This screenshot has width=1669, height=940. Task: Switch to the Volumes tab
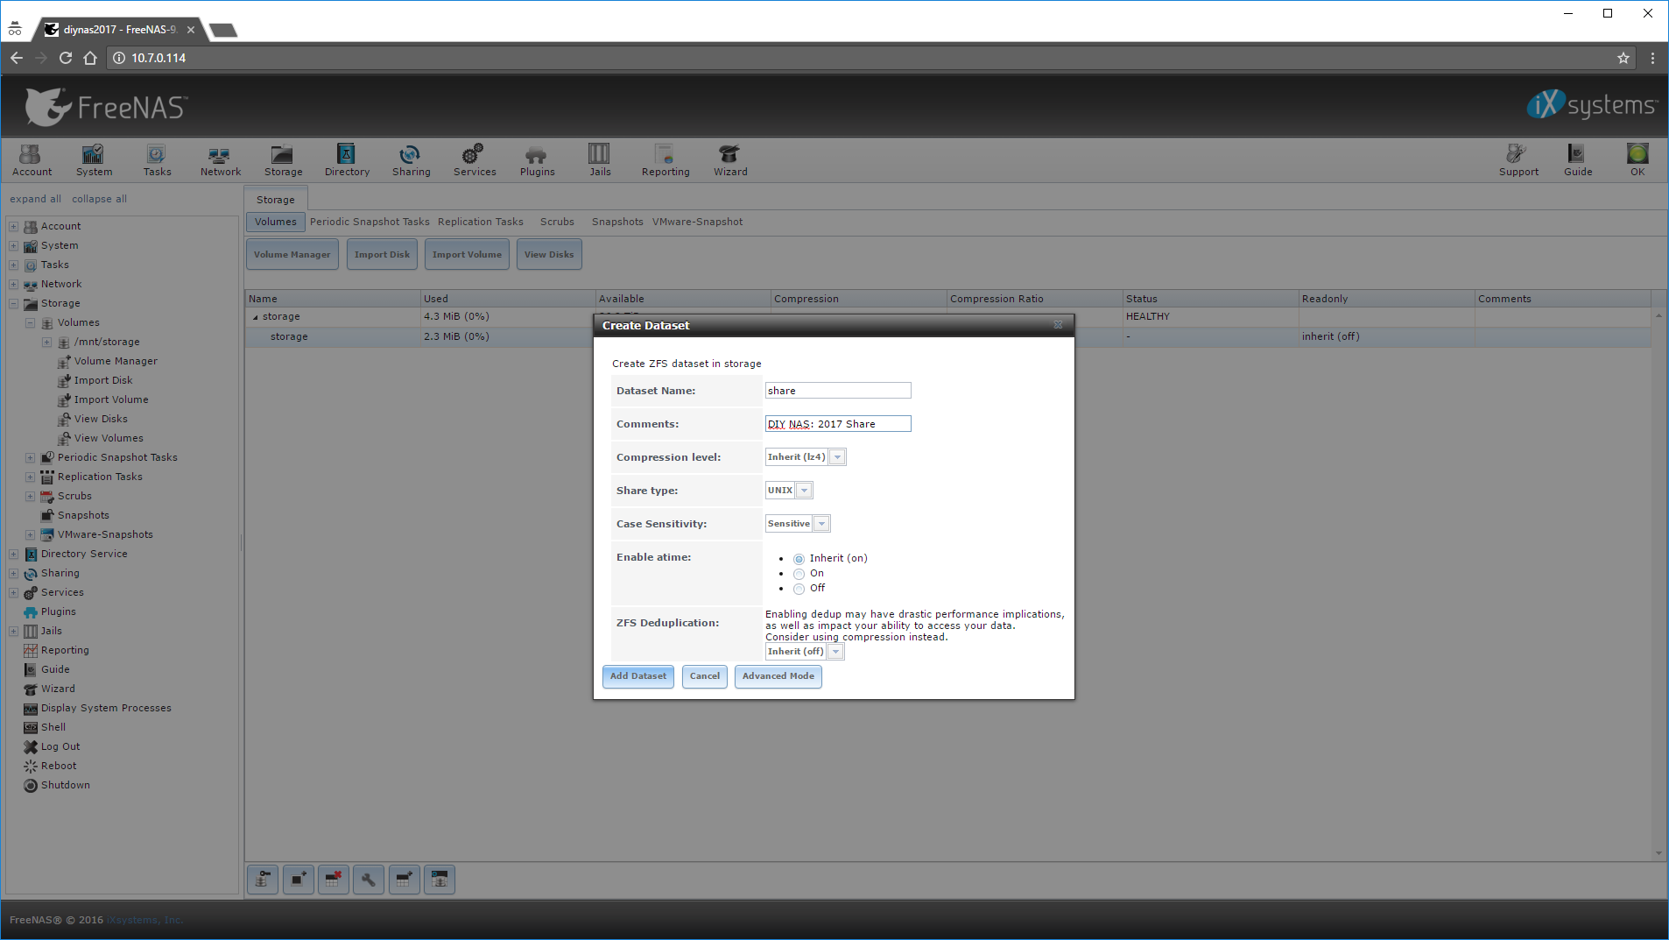coord(275,222)
